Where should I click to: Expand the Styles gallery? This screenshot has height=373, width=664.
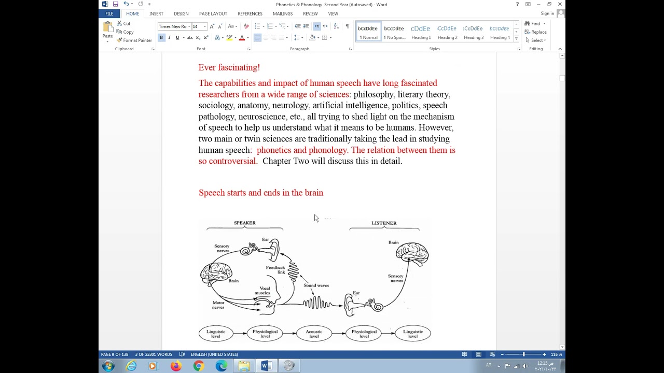[516, 39]
